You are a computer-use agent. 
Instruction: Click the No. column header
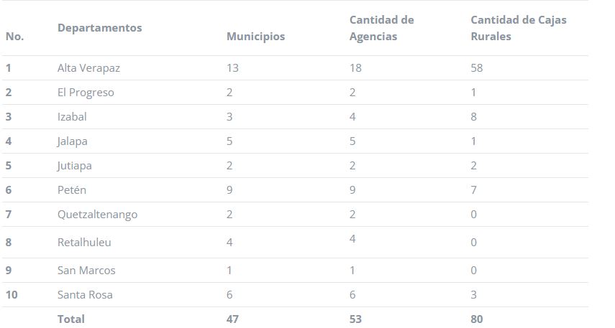(14, 37)
